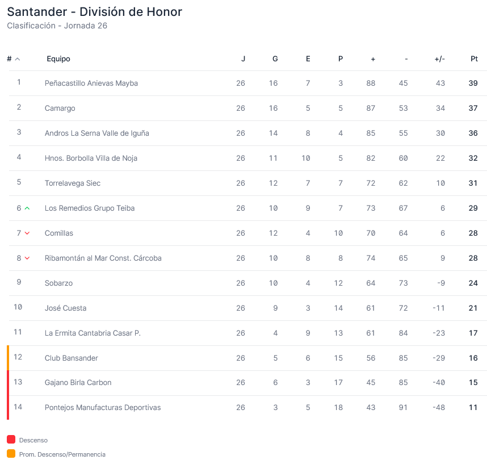Viewport: 487px width, 464px height.
Task: Click the sort arrow next to # header
Action: pos(18,59)
